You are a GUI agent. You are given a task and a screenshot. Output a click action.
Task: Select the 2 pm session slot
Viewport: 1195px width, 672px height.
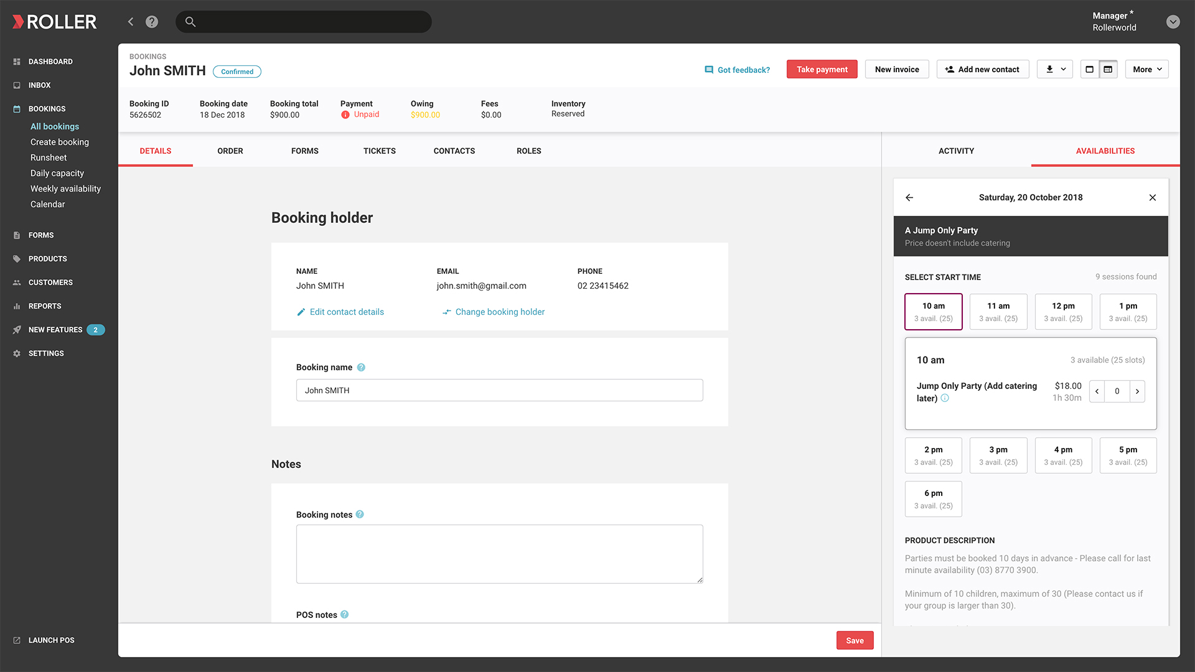933,455
